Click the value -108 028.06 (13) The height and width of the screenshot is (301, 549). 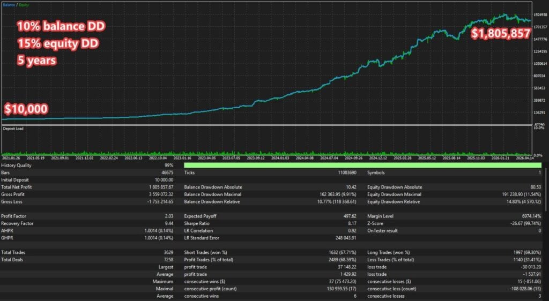[525, 289]
